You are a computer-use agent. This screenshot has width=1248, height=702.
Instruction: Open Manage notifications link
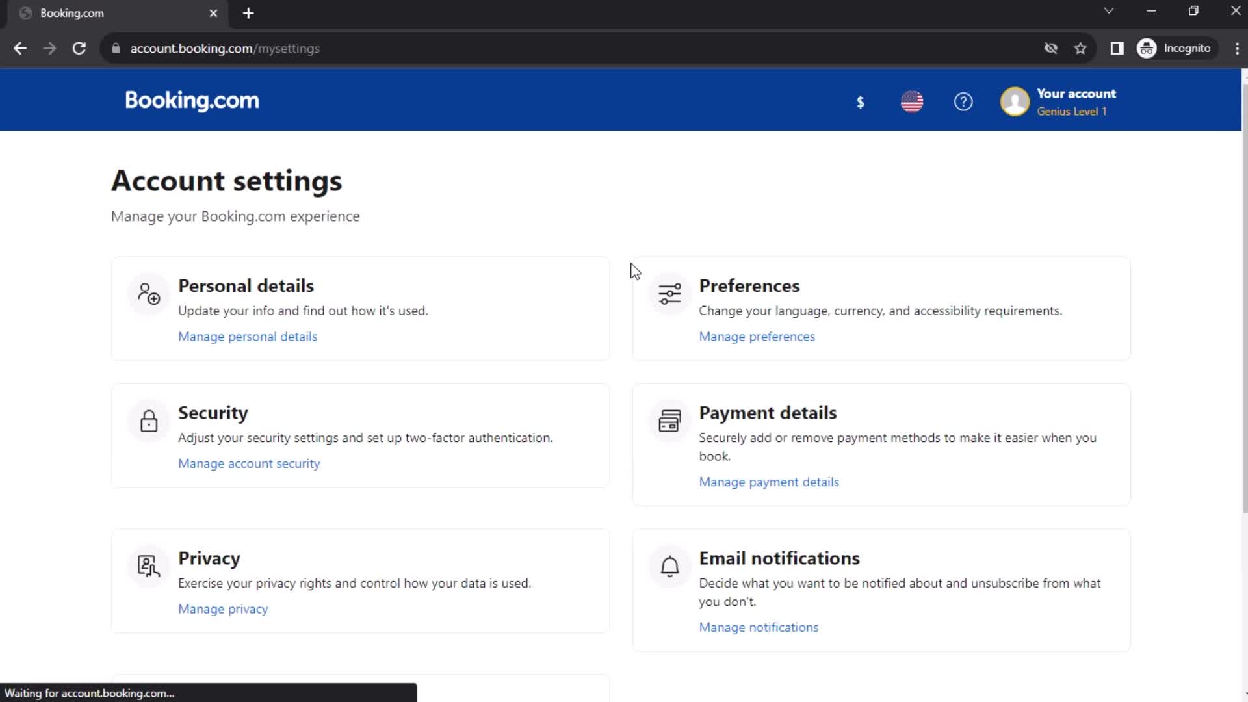click(x=759, y=627)
